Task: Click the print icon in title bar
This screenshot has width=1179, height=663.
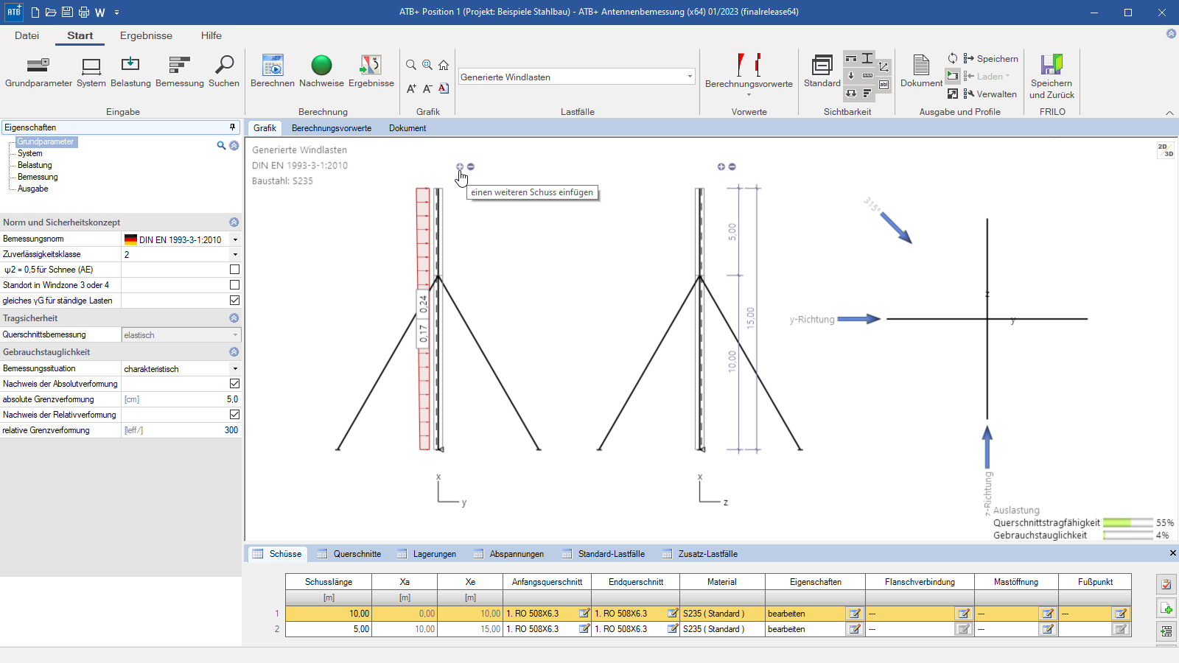Action: click(x=84, y=13)
